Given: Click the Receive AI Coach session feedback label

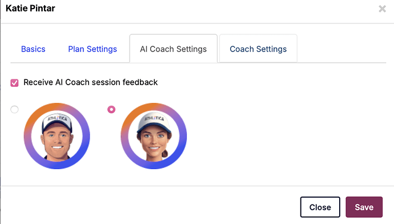Looking at the screenshot, I should click(90, 82).
